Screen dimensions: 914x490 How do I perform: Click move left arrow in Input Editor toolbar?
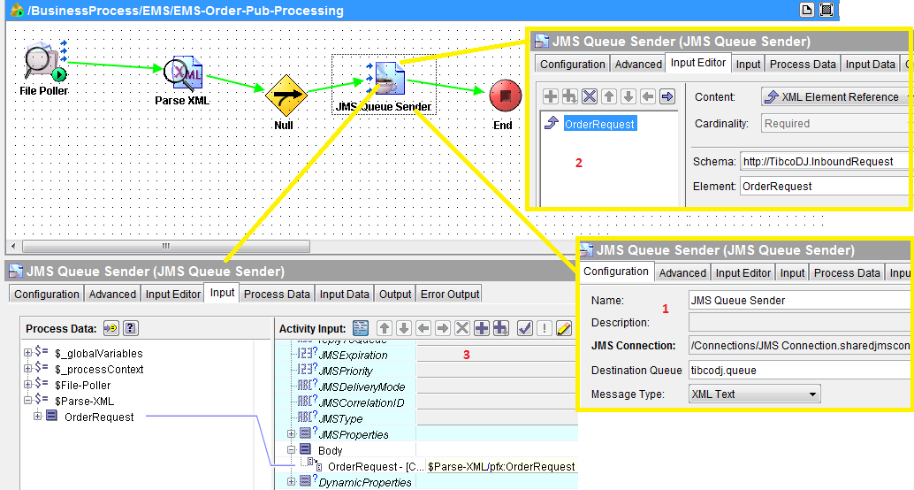pyautogui.click(x=647, y=96)
